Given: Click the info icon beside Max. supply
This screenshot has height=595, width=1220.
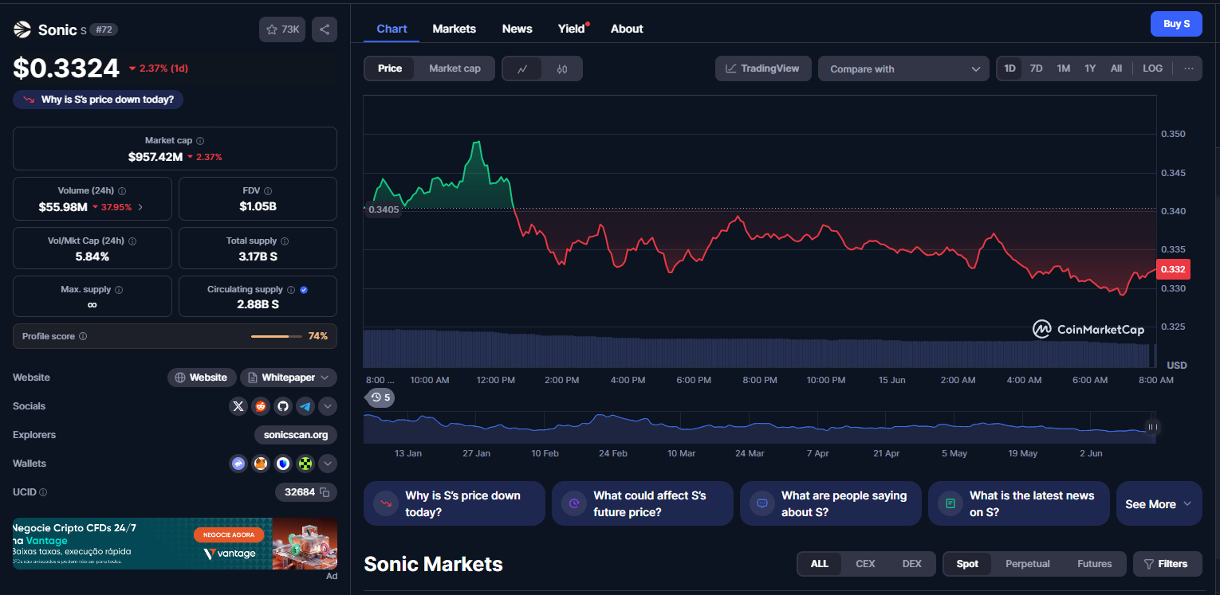Looking at the screenshot, I should 119,290.
